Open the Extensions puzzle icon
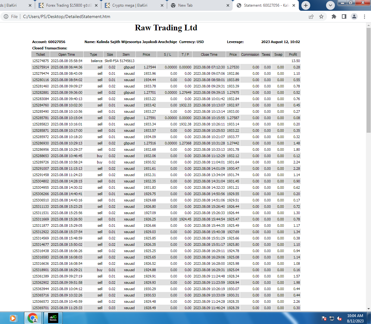The height and width of the screenshot is (324, 371). (x=334, y=16)
